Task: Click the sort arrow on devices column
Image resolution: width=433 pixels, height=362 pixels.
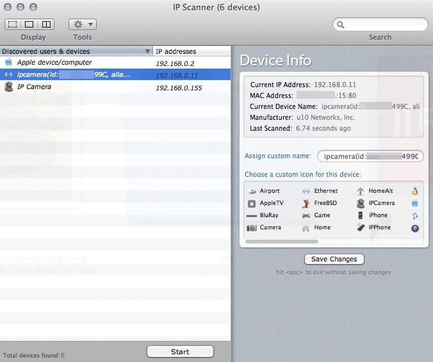Action: point(148,51)
